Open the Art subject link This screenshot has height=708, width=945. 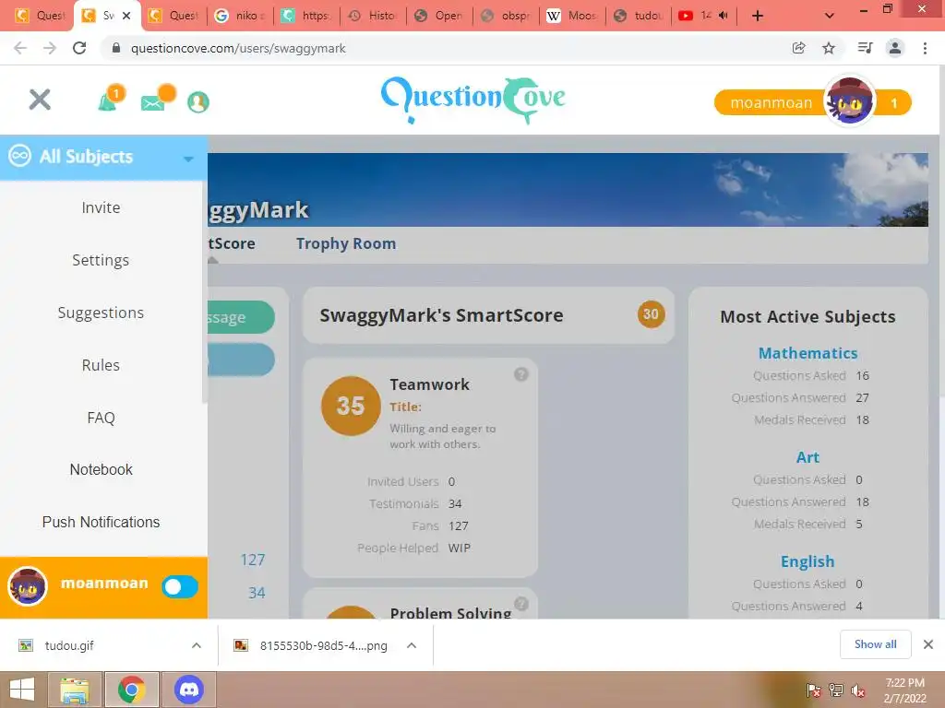(807, 457)
